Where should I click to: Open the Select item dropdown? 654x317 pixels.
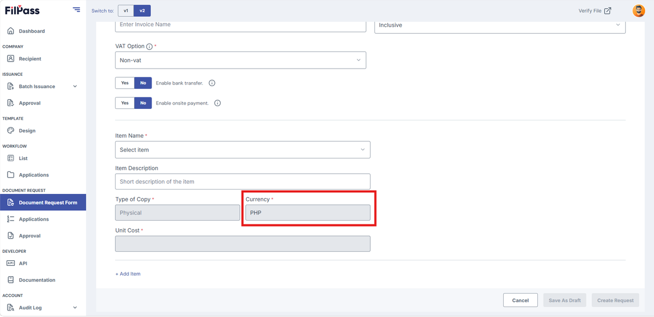(x=243, y=150)
